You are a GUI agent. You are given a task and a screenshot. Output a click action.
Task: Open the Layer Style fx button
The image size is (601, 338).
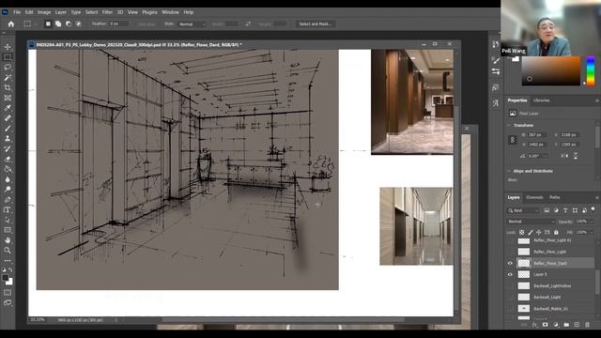[x=534, y=325]
